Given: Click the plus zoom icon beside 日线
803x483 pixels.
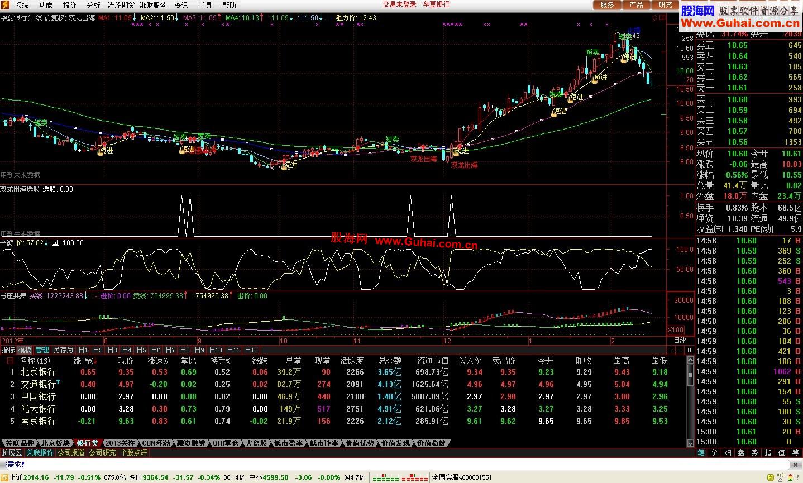Looking at the screenshot, I should 671,350.
